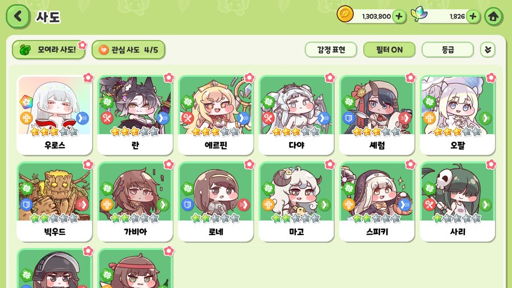512x288 pixels.
Task: Open the 관심 사도 4/5 list
Action: [x=129, y=50]
